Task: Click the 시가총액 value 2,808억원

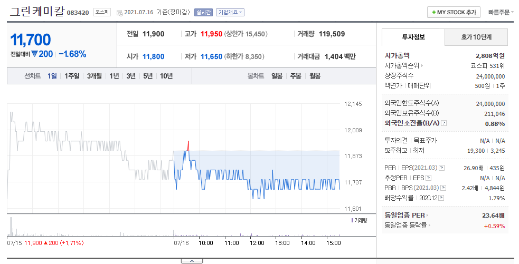Action: [490, 56]
